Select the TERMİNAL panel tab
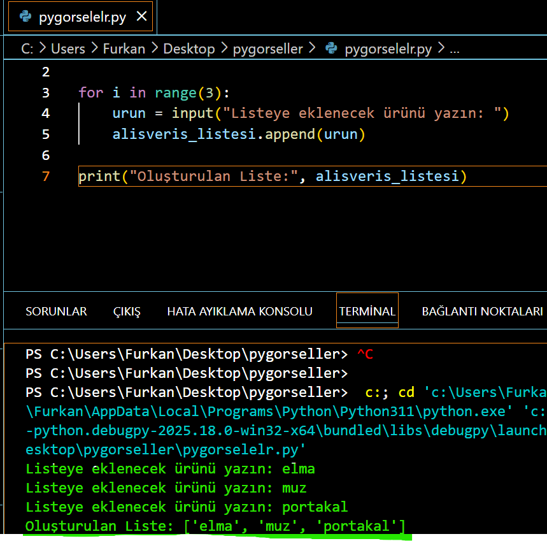Viewport: 547px width, 541px height. point(367,312)
